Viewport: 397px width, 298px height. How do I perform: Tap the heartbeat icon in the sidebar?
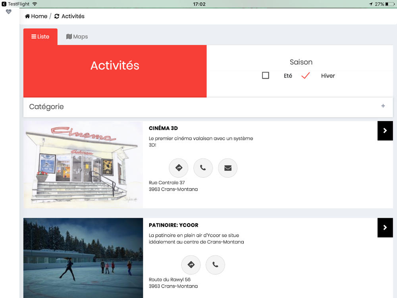click(9, 12)
